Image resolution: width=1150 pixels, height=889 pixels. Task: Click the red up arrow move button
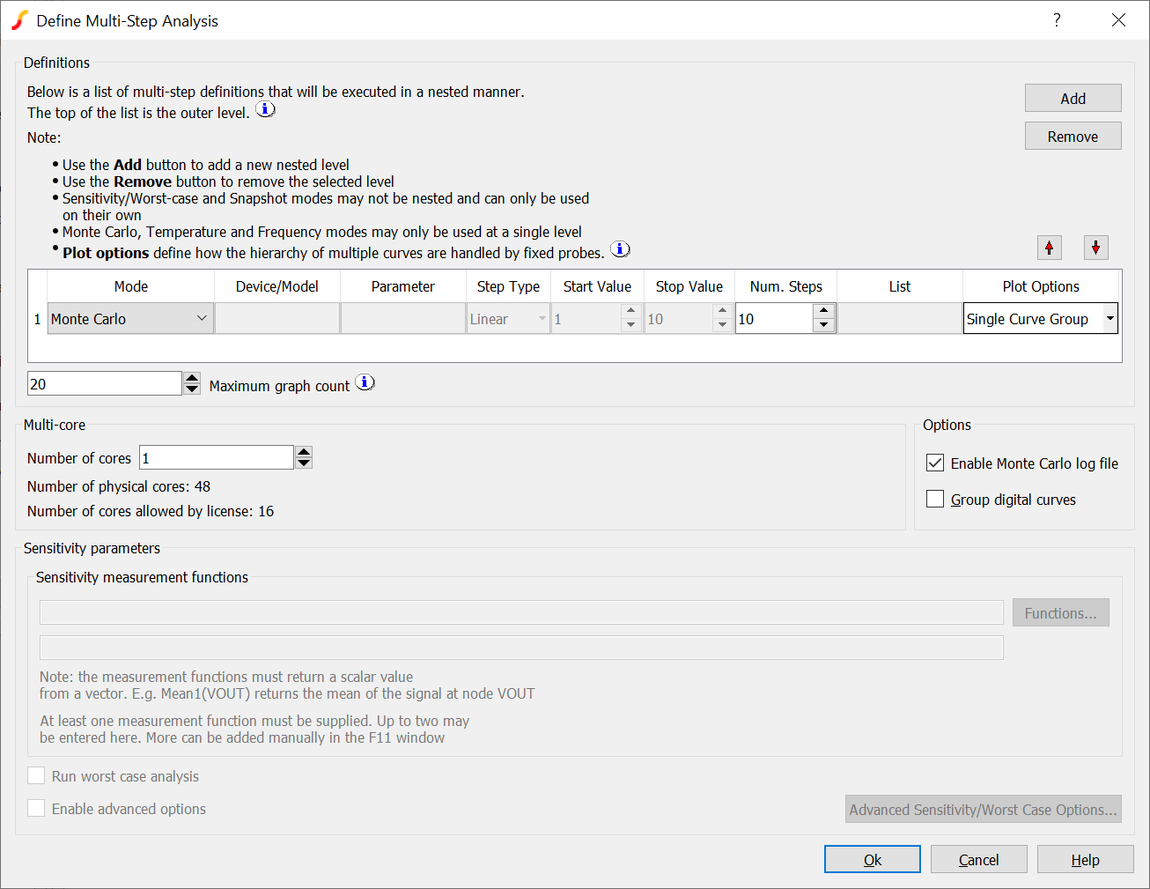(1049, 248)
